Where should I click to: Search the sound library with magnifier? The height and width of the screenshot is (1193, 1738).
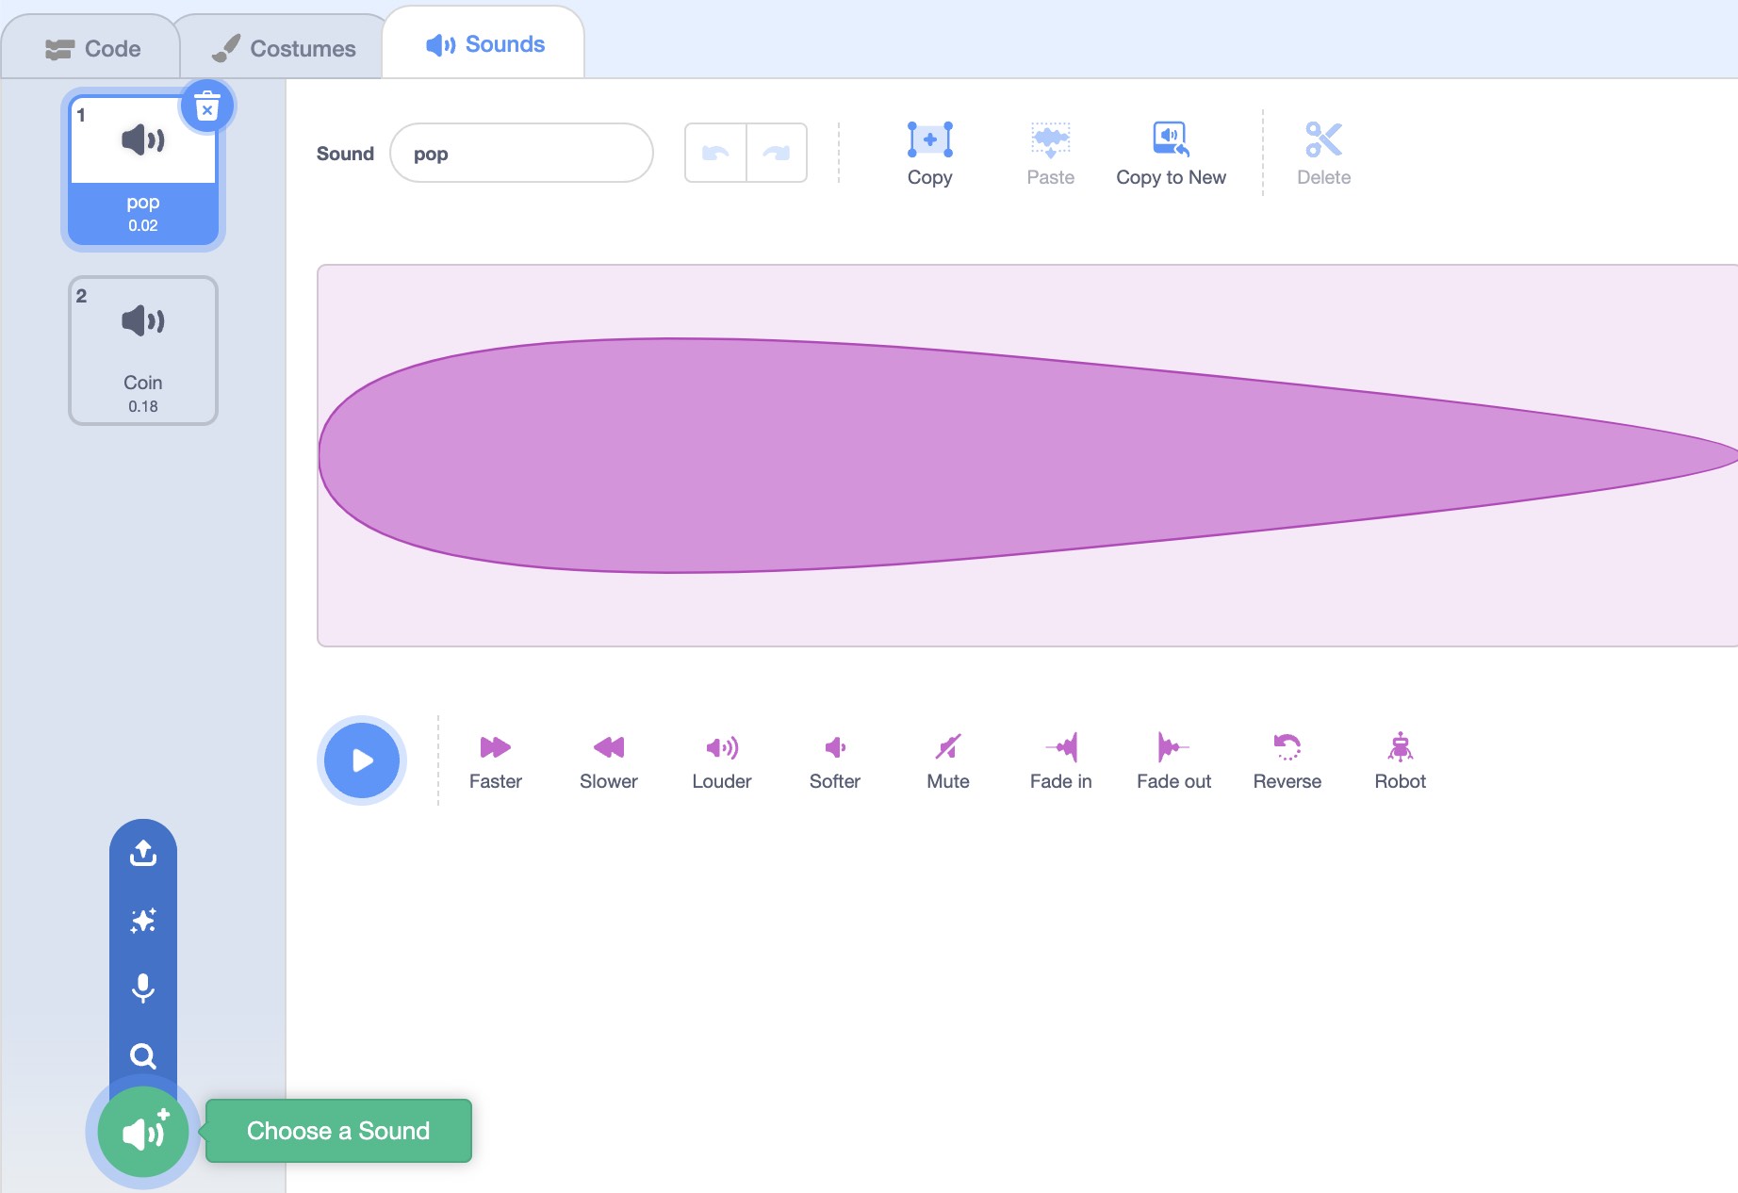(x=143, y=1056)
